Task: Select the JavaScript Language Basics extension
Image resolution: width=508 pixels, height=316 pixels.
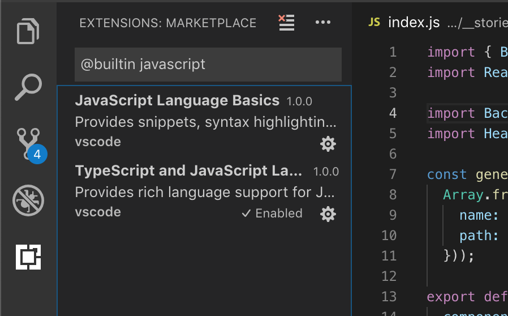Action: pyautogui.click(x=177, y=101)
